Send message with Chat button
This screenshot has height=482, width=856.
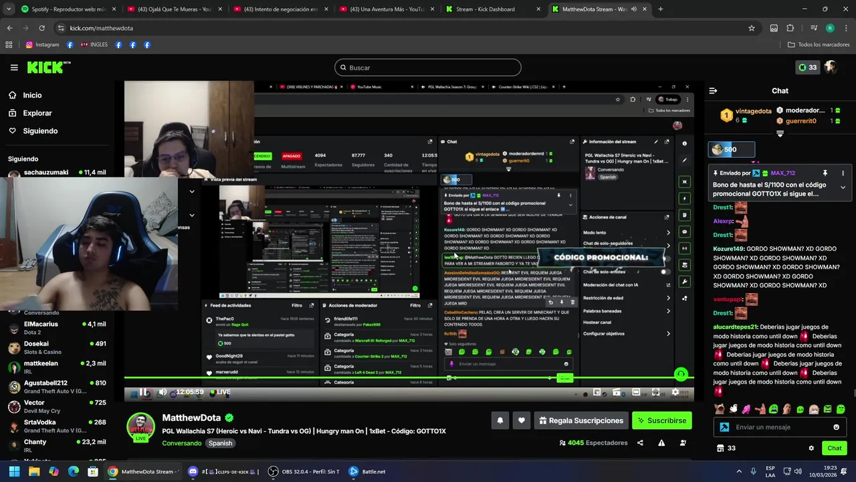point(834,448)
